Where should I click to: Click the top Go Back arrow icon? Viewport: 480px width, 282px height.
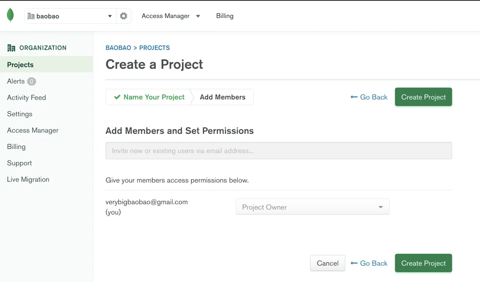(x=354, y=97)
